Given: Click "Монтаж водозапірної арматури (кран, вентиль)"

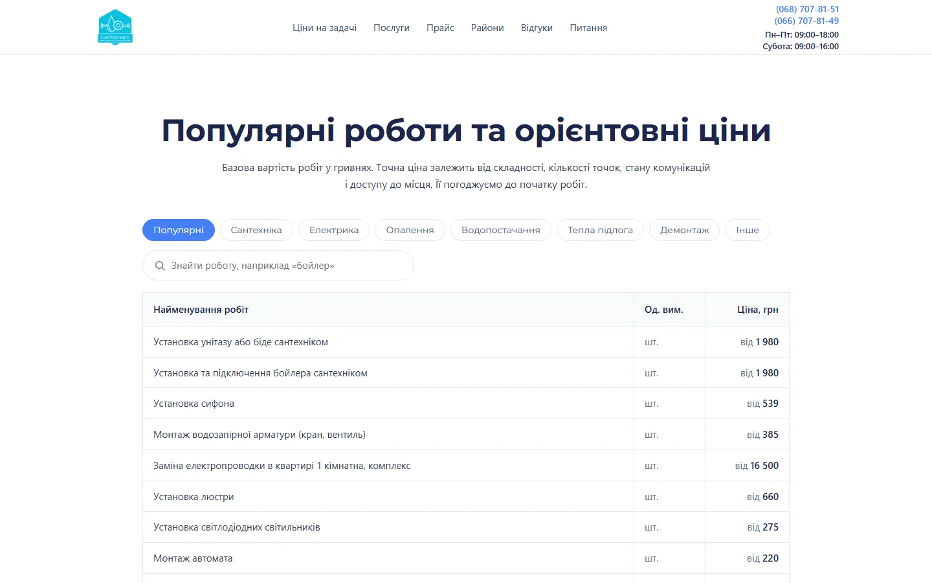Looking at the screenshot, I should (x=260, y=435).
